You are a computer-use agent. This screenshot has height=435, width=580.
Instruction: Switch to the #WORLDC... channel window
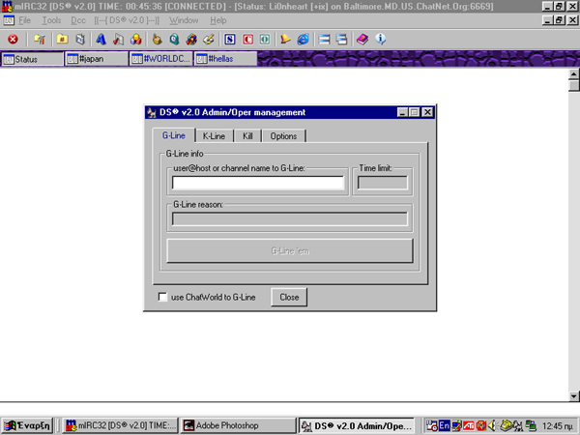click(160, 59)
